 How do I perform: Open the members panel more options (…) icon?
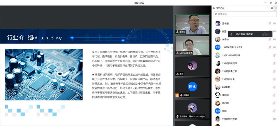[269, 8]
